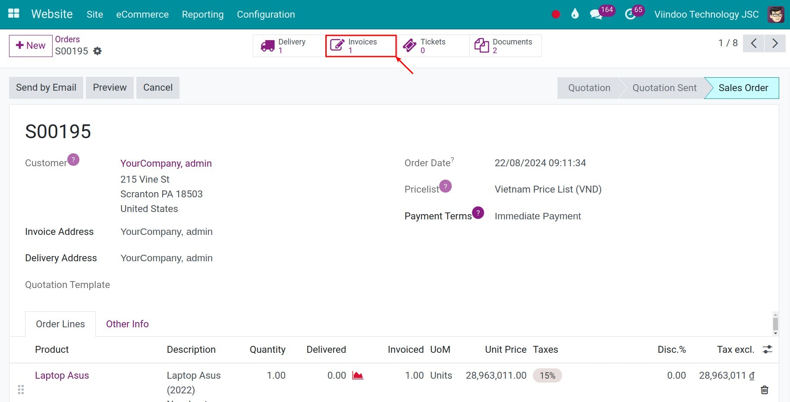Click the drag handle on Laptop Asus row
Image resolution: width=790 pixels, height=402 pixels.
(x=21, y=390)
